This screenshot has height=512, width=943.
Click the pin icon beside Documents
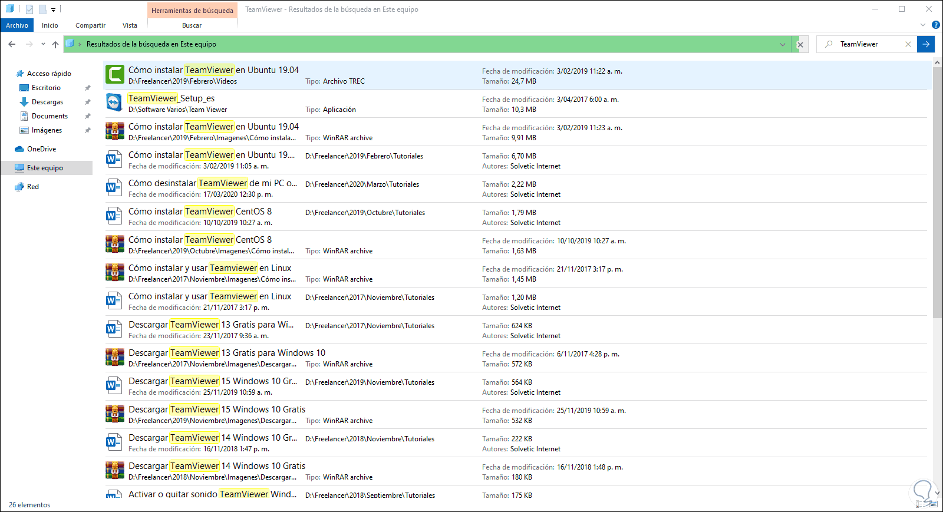click(87, 116)
